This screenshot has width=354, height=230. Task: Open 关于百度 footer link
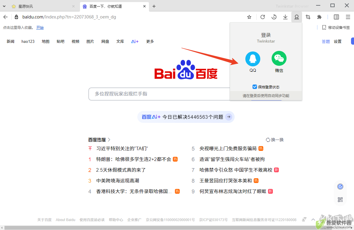(44, 220)
